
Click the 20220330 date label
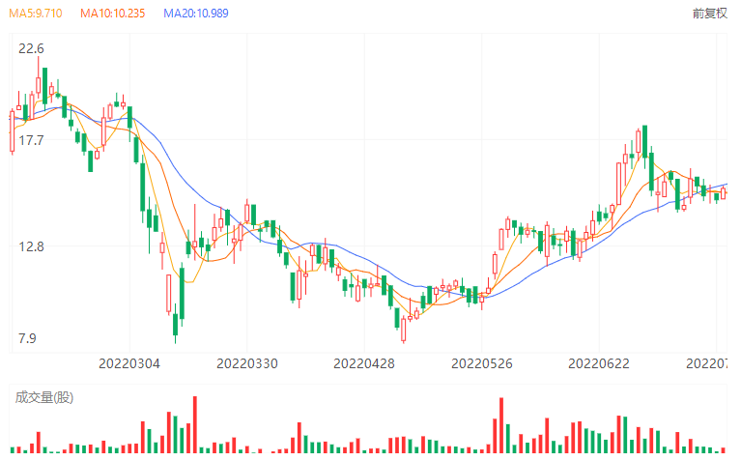(x=247, y=363)
